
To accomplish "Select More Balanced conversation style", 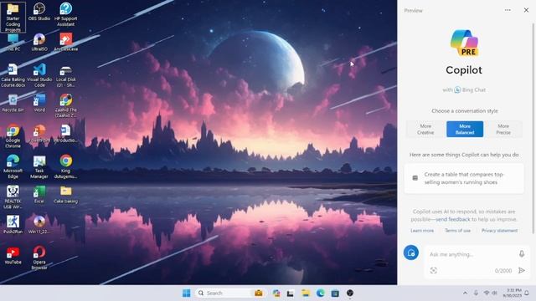I will [465, 129].
